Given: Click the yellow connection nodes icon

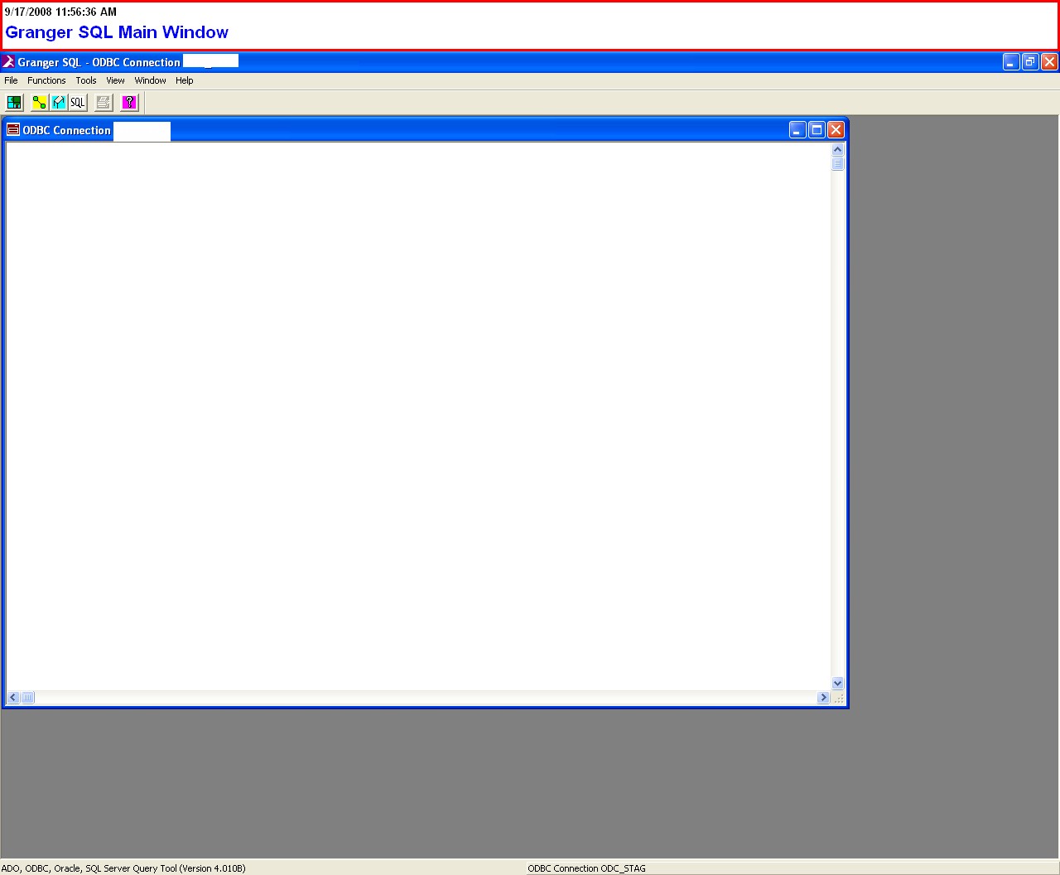Looking at the screenshot, I should pos(39,103).
